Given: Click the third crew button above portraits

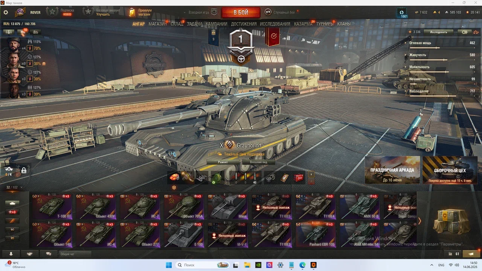Looking at the screenshot, I should 35,32.
